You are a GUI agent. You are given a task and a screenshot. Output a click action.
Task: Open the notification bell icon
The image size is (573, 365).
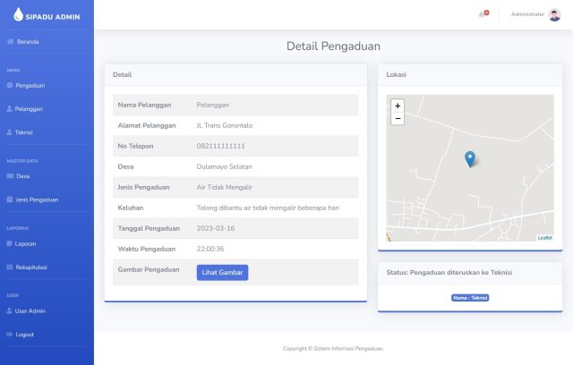point(483,14)
